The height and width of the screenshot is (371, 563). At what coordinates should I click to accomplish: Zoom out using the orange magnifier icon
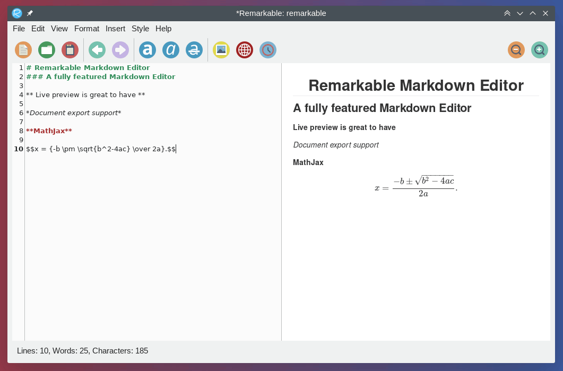[516, 50]
